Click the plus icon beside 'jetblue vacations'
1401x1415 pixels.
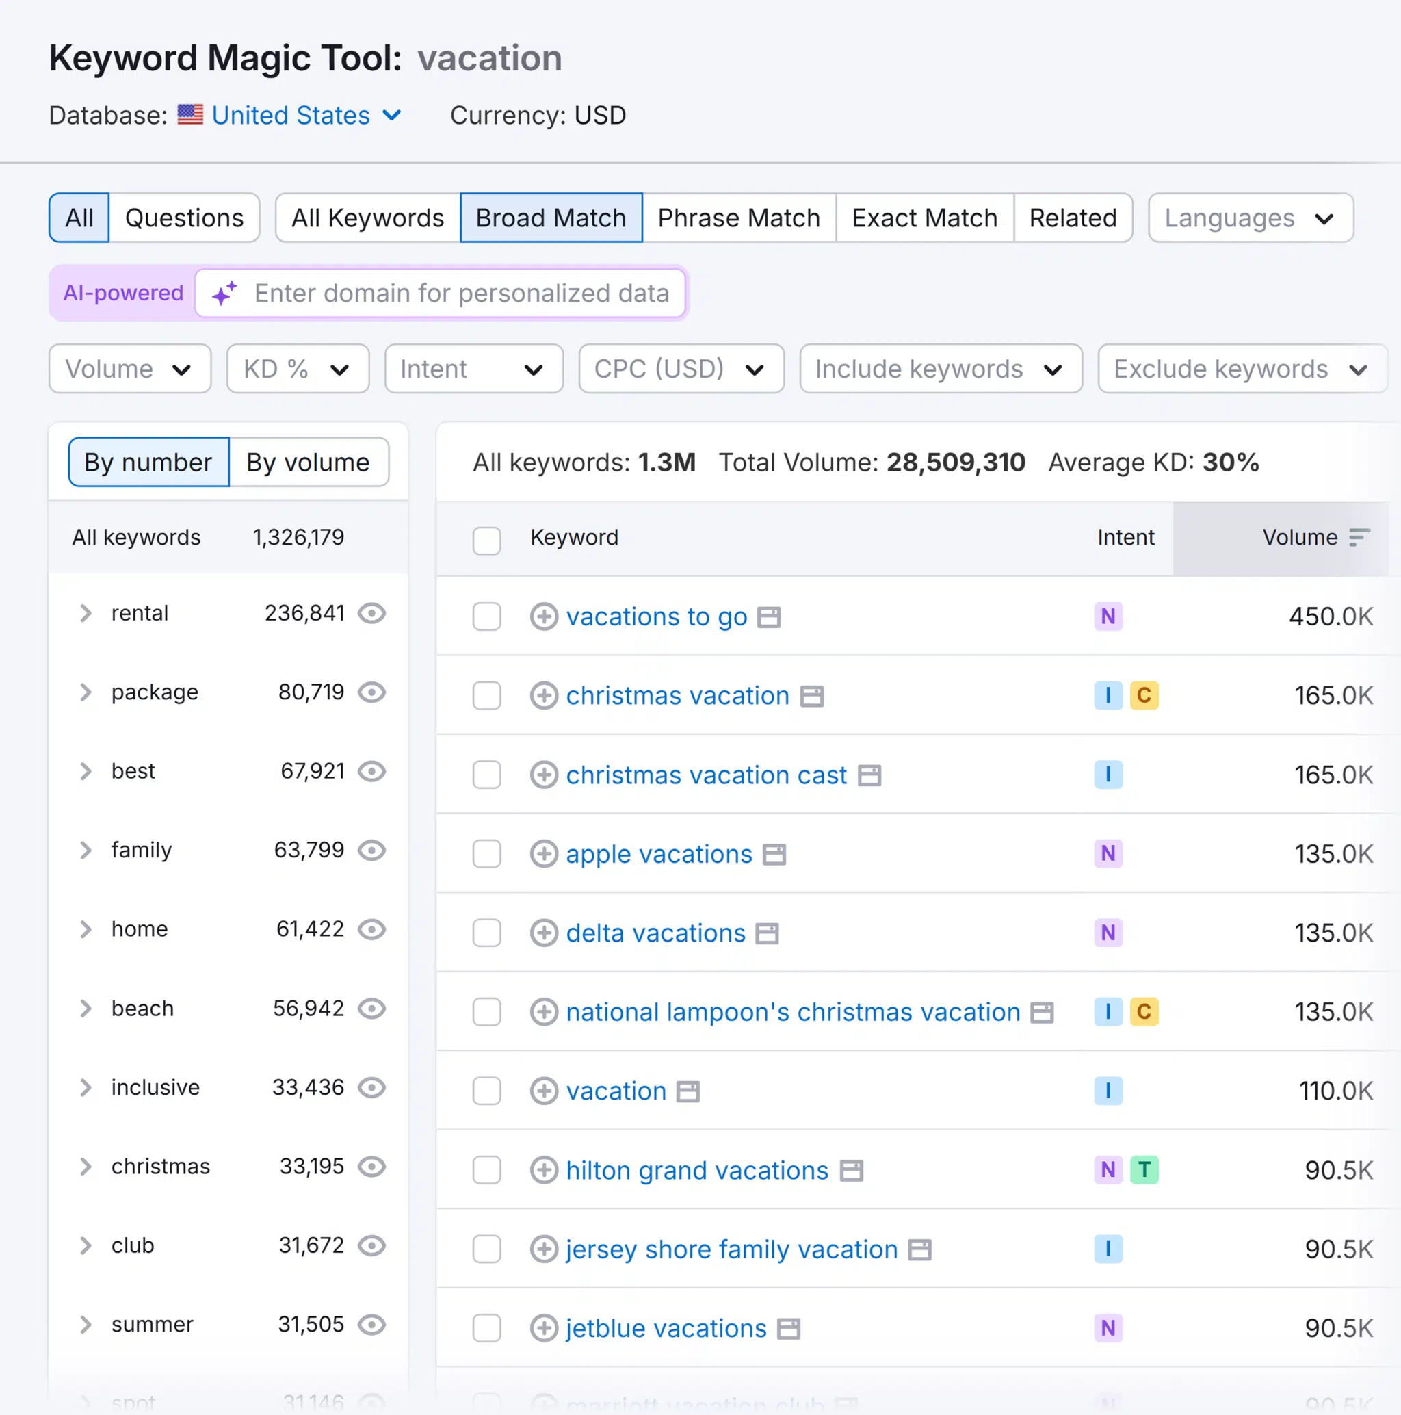[543, 1329]
